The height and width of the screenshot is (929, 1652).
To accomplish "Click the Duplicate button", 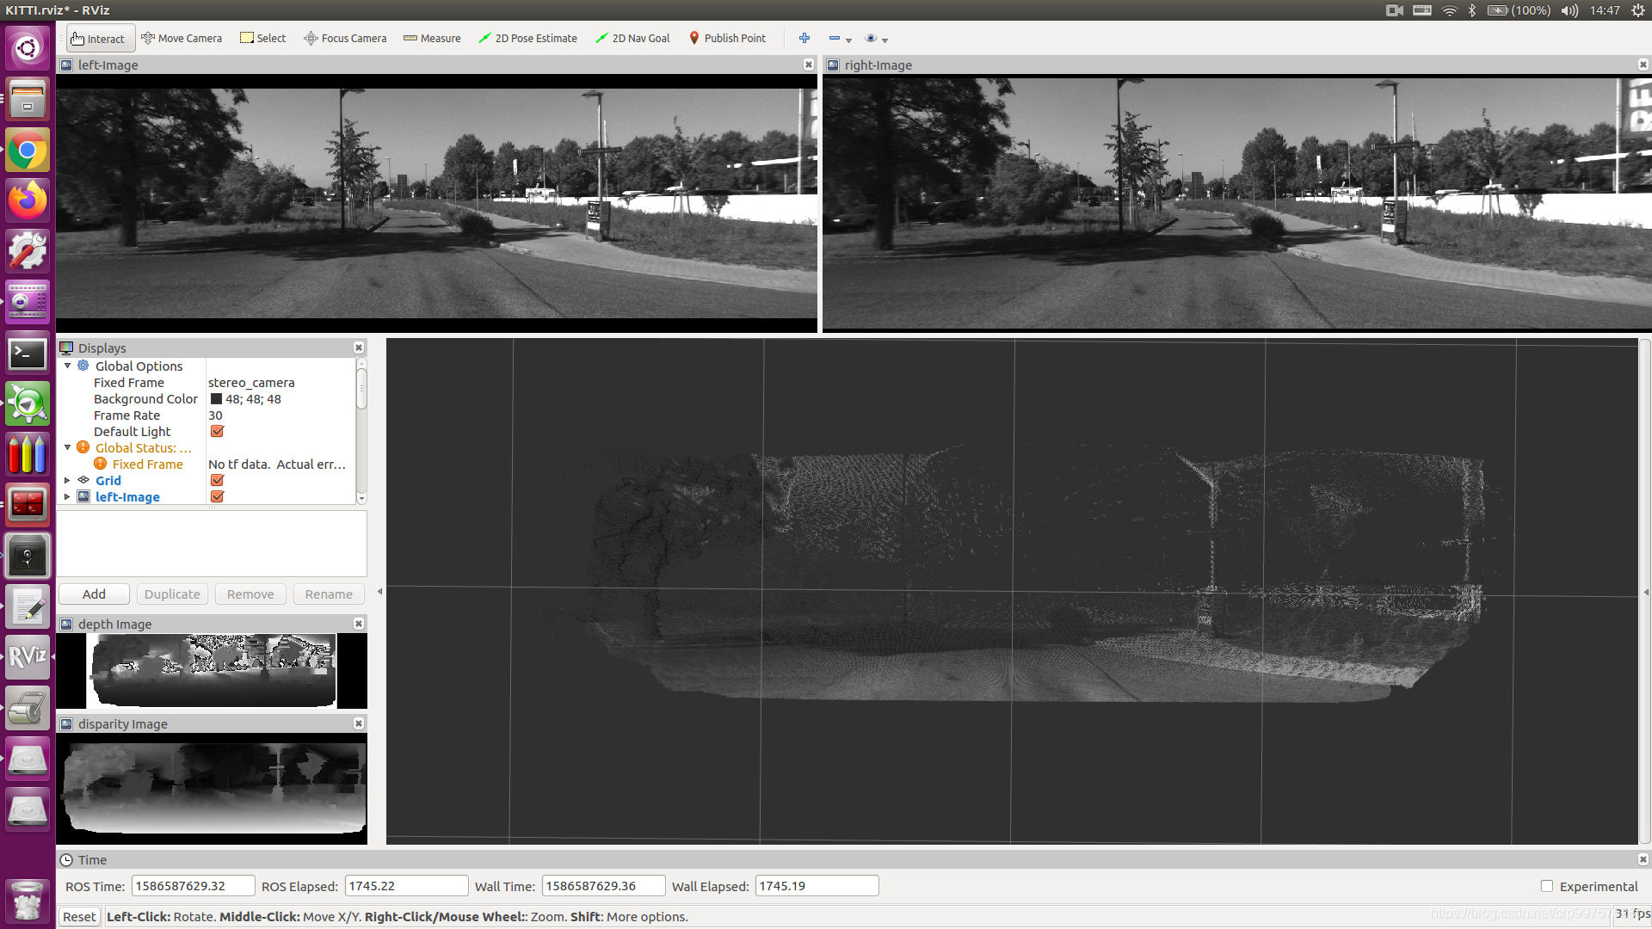I will (x=172, y=594).
